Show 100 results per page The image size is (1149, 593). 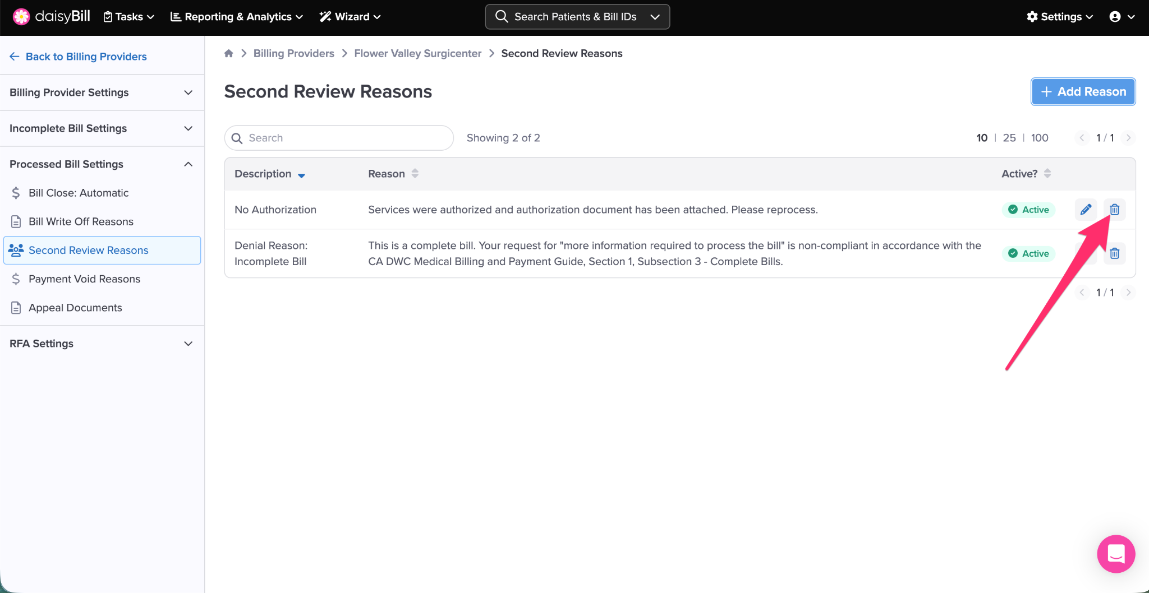[x=1039, y=138]
